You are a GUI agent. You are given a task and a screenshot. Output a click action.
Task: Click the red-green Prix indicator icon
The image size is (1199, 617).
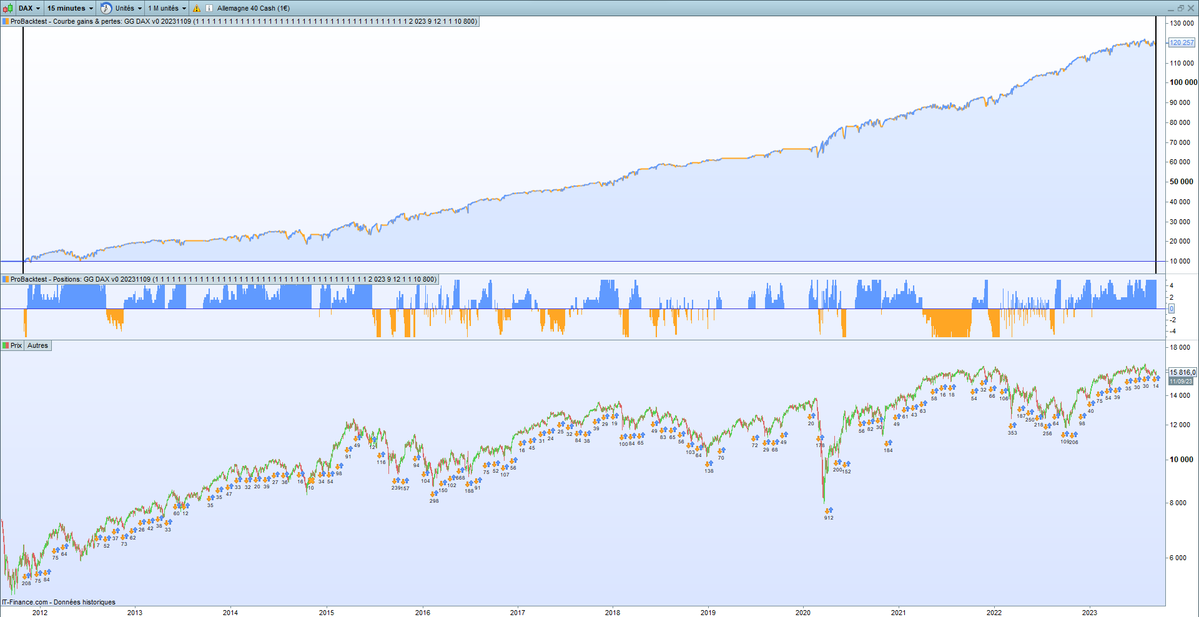pyautogui.click(x=6, y=345)
